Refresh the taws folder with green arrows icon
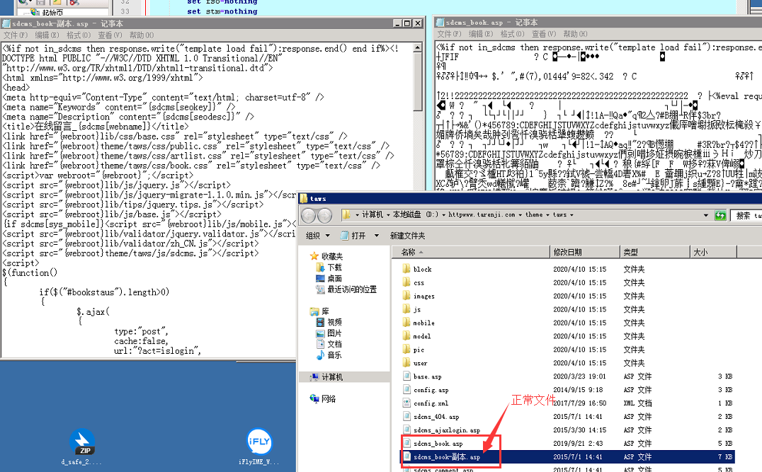 720,215
